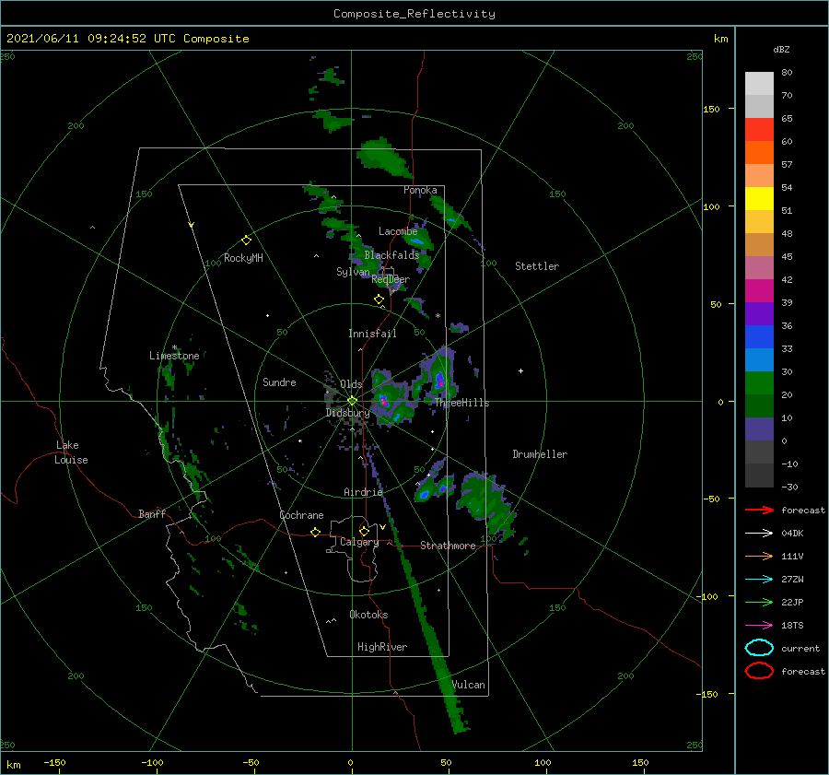Screen dimensions: 829x775
Task: Select the 80 dBZ light gray swatch
Action: click(x=759, y=83)
